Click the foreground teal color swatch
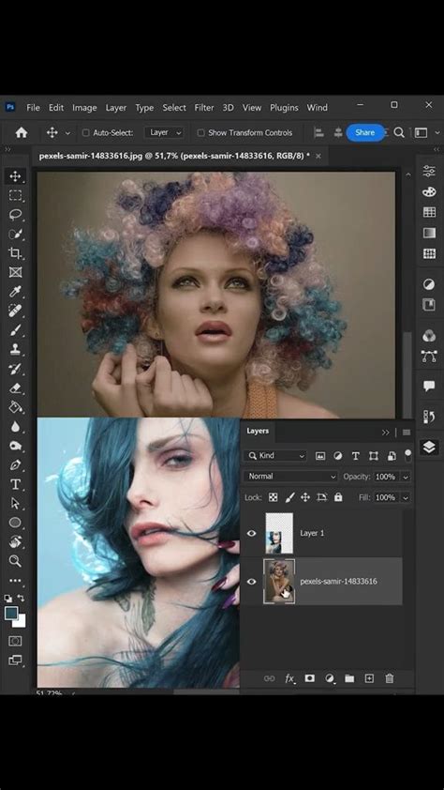Image resolution: width=444 pixels, height=790 pixels. coord(11,613)
